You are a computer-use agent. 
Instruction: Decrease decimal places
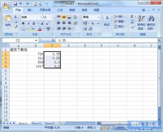pyautogui.click(x=90, y=29)
